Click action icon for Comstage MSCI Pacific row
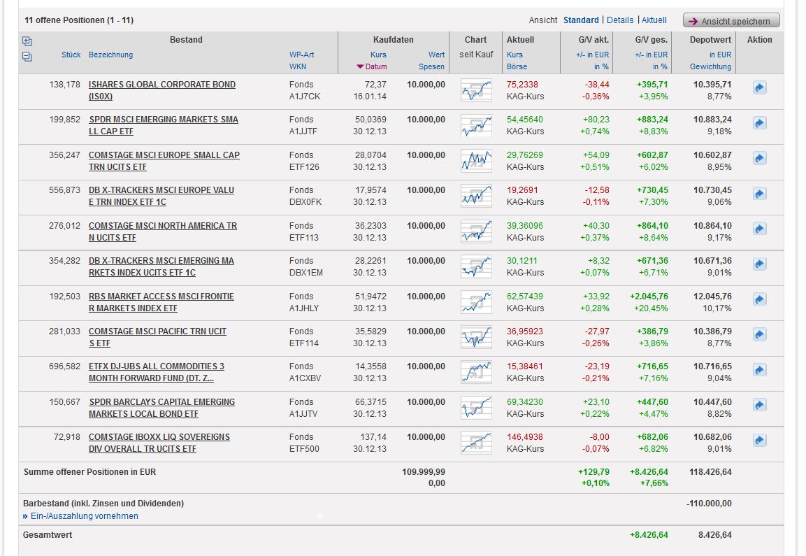806x556 pixels. [x=759, y=335]
